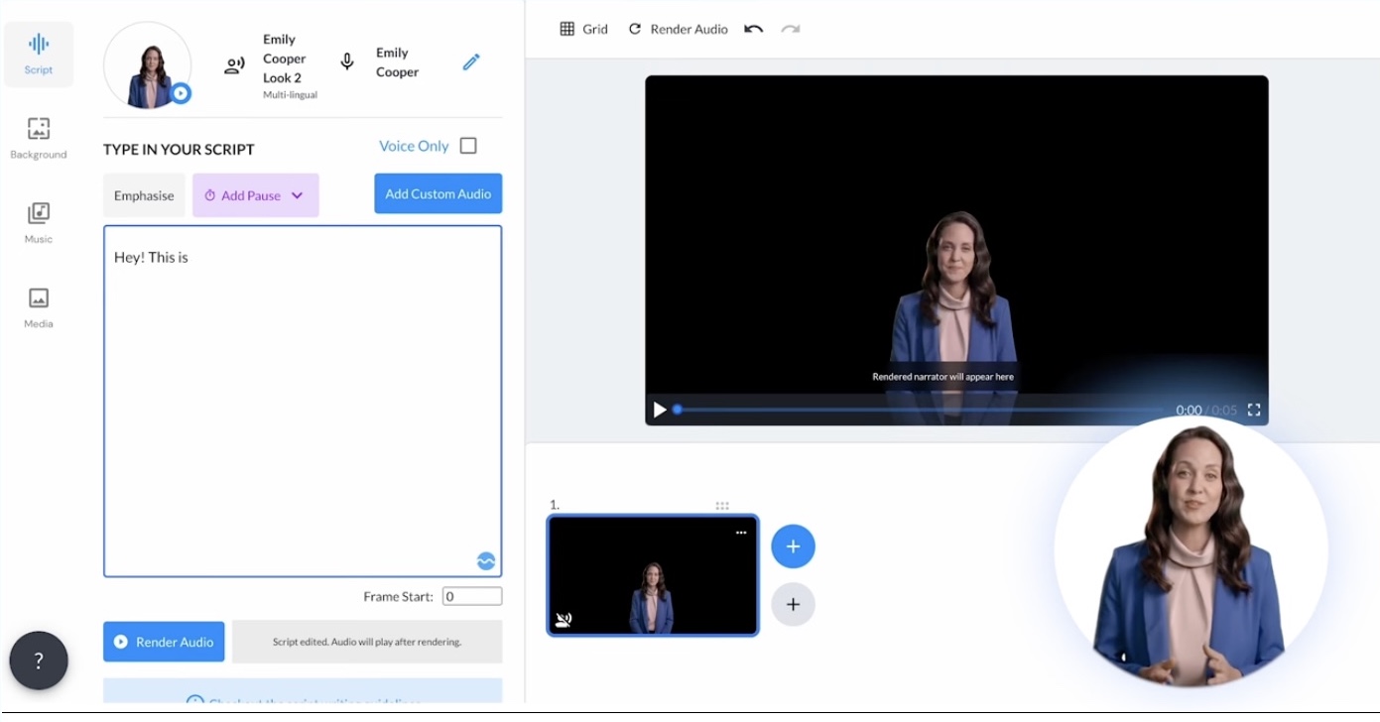Open the Script tab in sidebar

pyautogui.click(x=39, y=54)
